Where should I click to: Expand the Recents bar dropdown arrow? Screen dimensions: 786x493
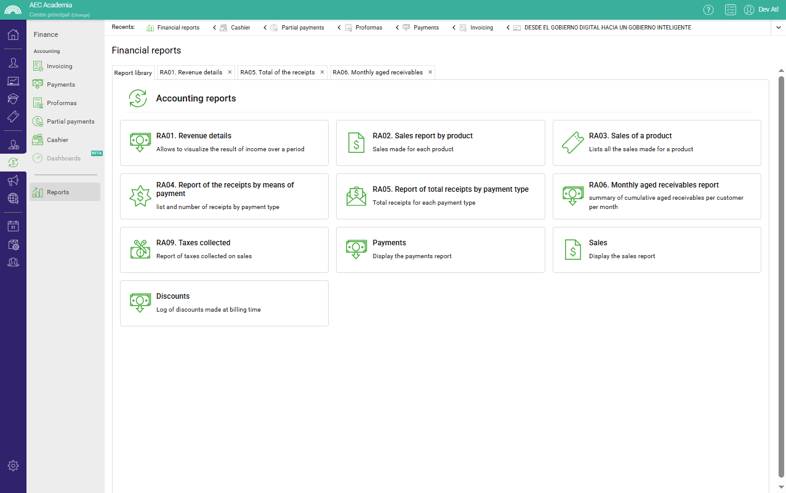(777, 28)
